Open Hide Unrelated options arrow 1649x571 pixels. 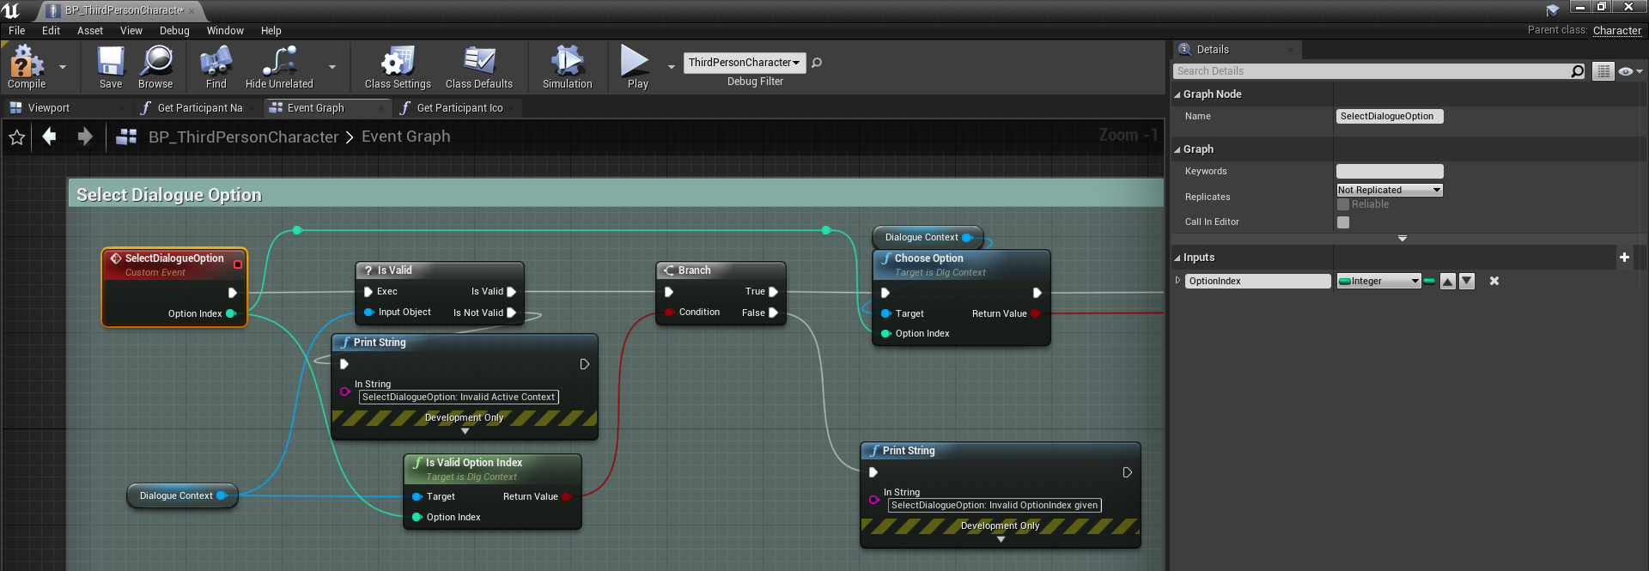pos(332,67)
